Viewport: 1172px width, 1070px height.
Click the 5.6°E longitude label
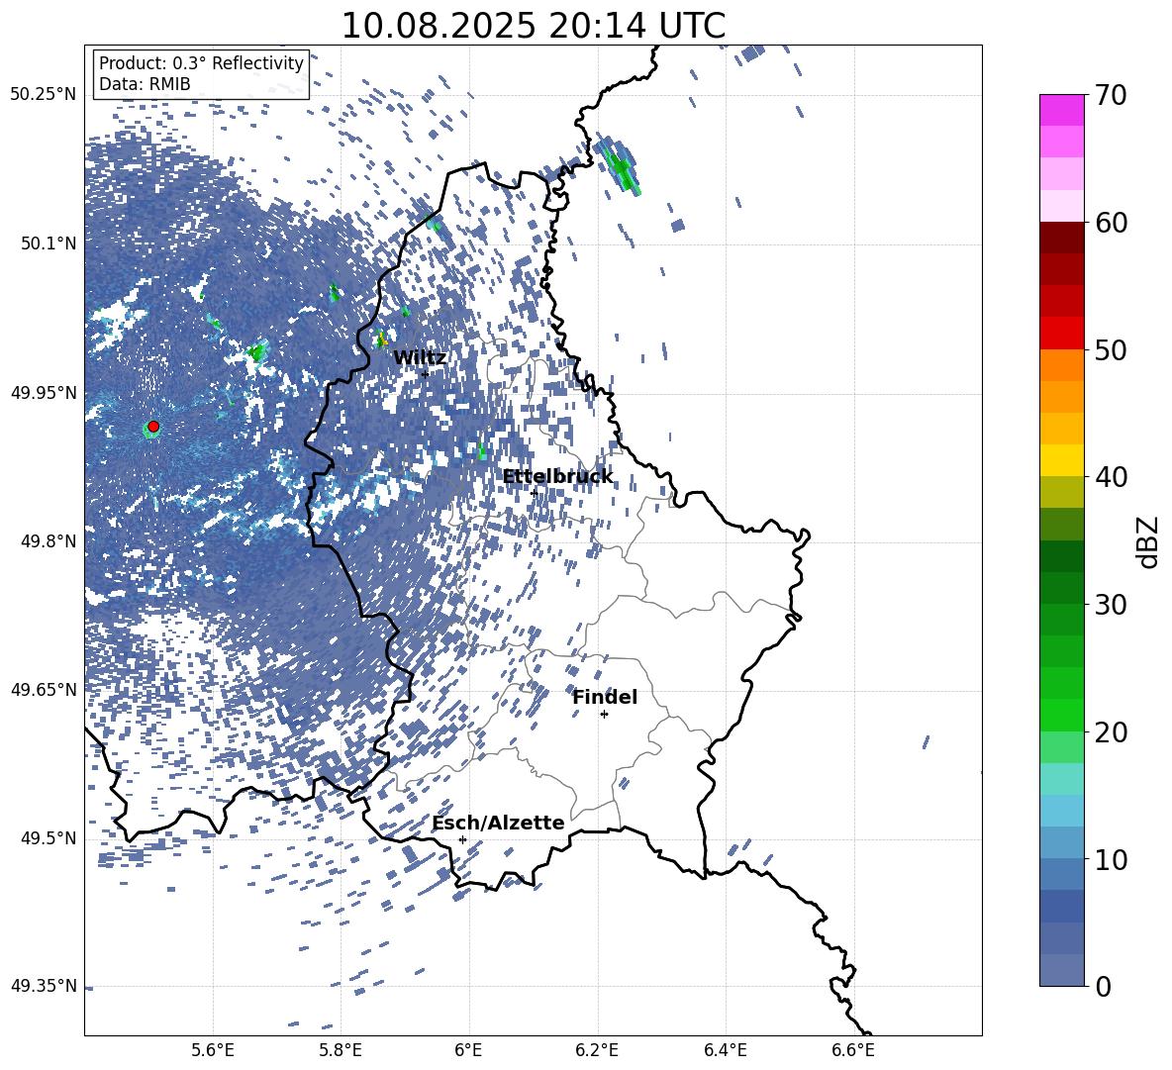[213, 1050]
